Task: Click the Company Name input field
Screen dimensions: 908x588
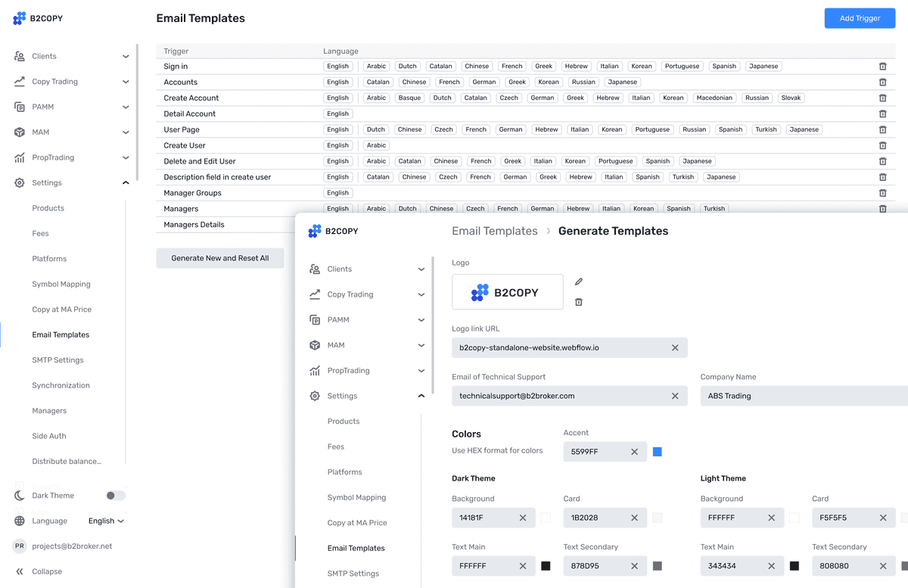Action: click(x=802, y=395)
